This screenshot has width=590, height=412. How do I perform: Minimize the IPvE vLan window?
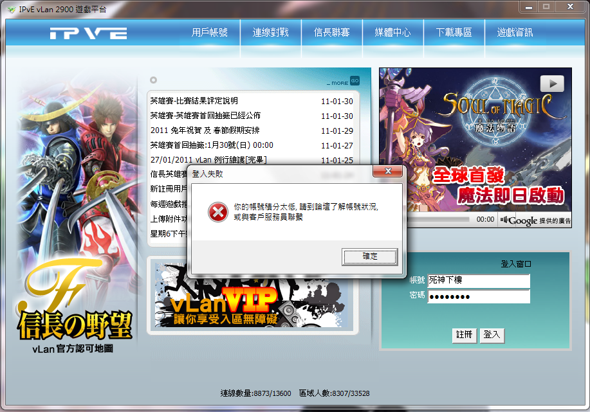tap(529, 7)
